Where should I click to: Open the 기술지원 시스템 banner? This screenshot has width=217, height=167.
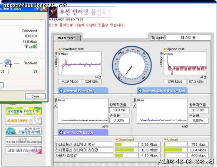tap(23, 131)
